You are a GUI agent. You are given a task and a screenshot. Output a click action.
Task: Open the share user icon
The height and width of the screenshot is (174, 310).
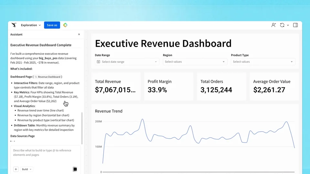click(x=274, y=25)
